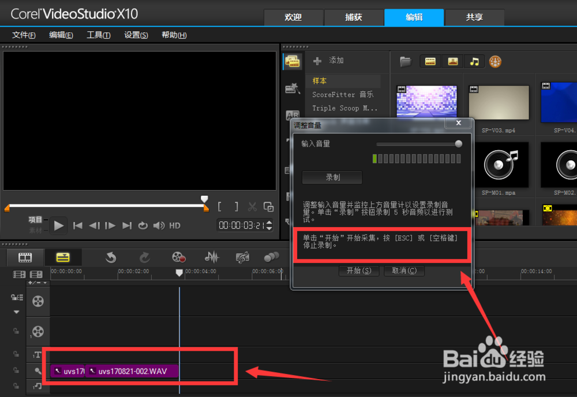Open the Instant Project panel icon
Viewport: 577px width, 397px height.
[293, 88]
